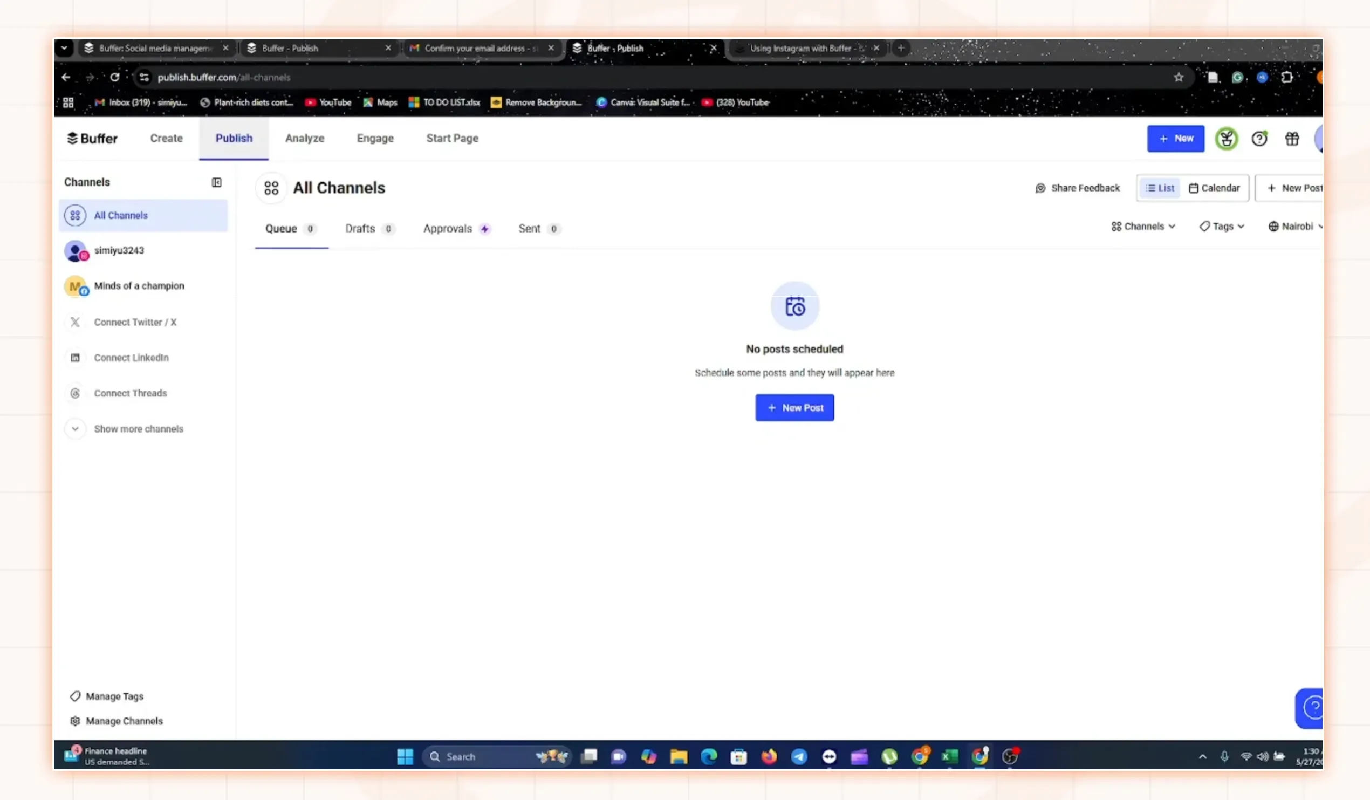This screenshot has height=800, width=1370.
Task: Open the Analyze navigation tab
Action: click(x=304, y=139)
